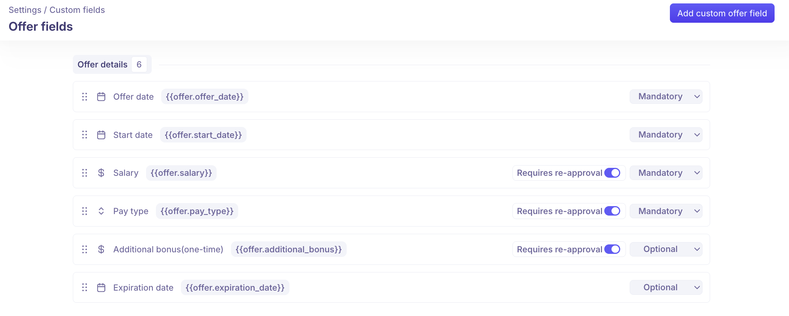Click the drag handle for Expiration date row
This screenshot has width=789, height=316.
(x=85, y=288)
